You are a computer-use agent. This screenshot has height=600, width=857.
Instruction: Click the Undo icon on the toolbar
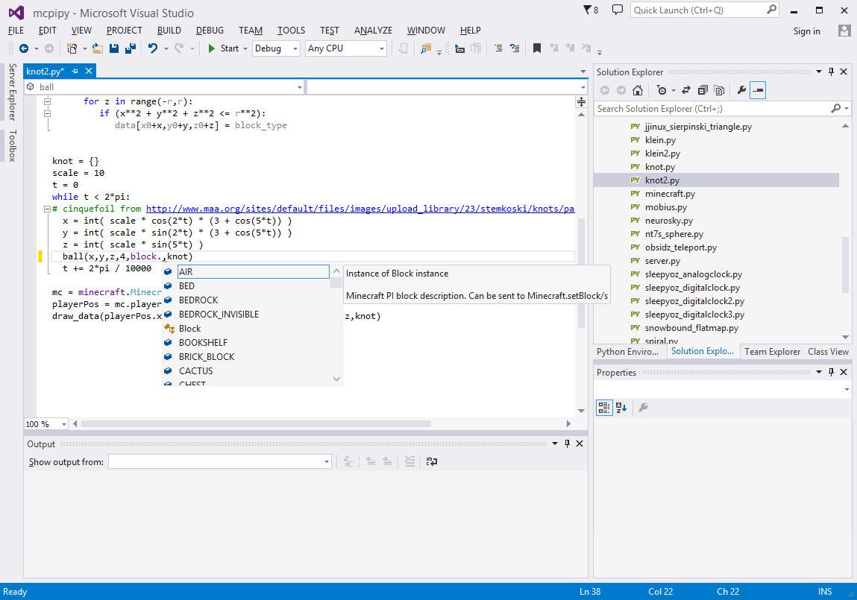click(154, 48)
